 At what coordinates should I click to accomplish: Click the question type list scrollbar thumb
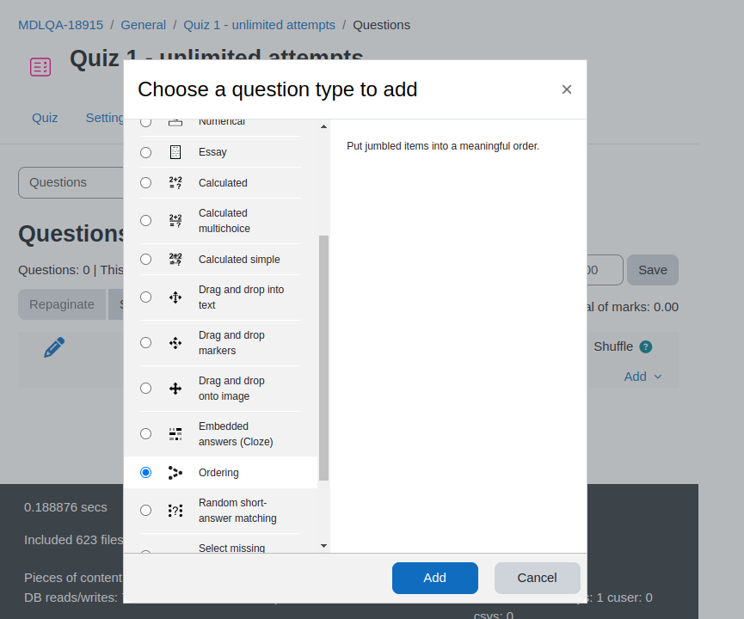click(x=323, y=359)
